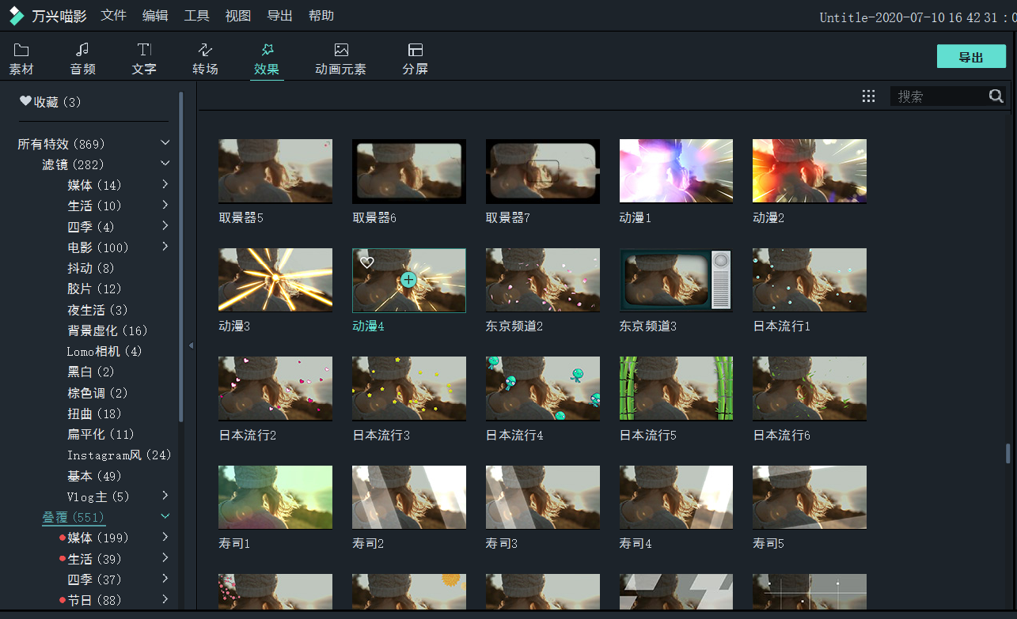Select the 棕色调 (2) category

click(97, 393)
